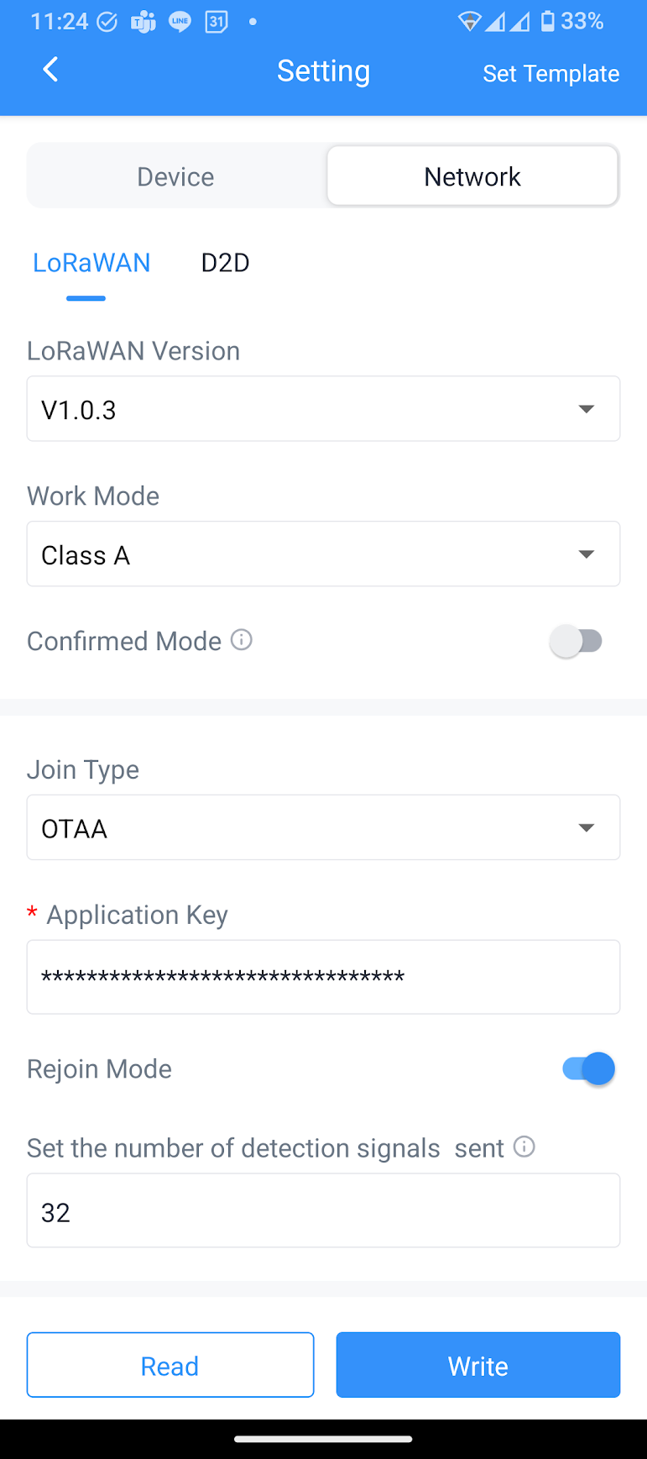Tap the battery status icon
The image size is (647, 1459).
(548, 21)
